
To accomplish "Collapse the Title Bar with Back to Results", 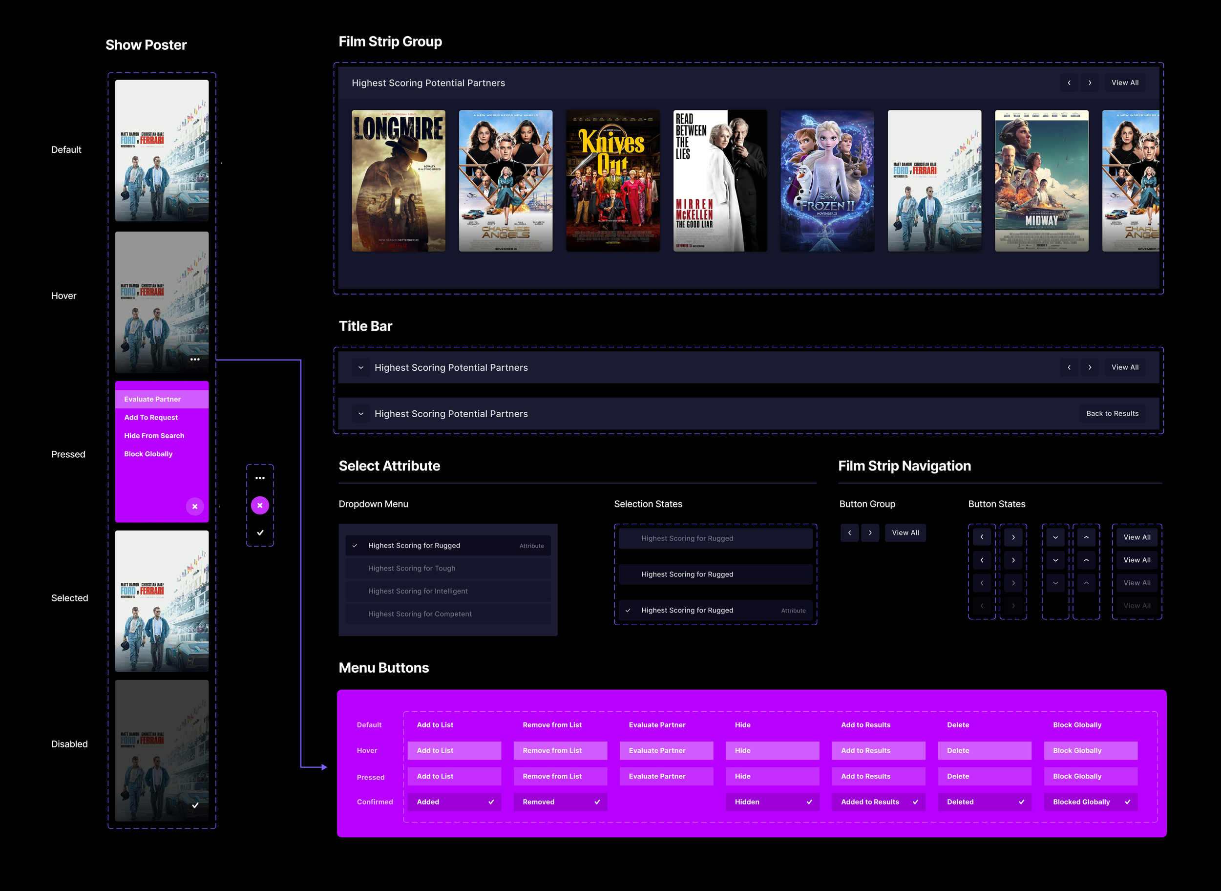I will coord(361,414).
